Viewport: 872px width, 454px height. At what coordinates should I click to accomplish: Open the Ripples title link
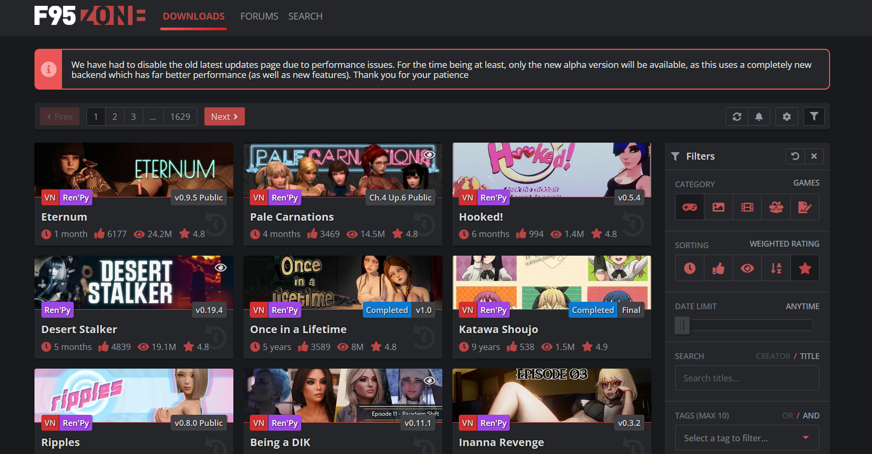[60, 442]
